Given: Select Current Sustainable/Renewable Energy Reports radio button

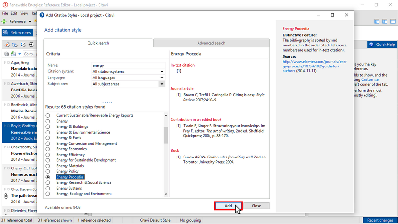Looking at the screenshot, I should (x=48, y=115).
